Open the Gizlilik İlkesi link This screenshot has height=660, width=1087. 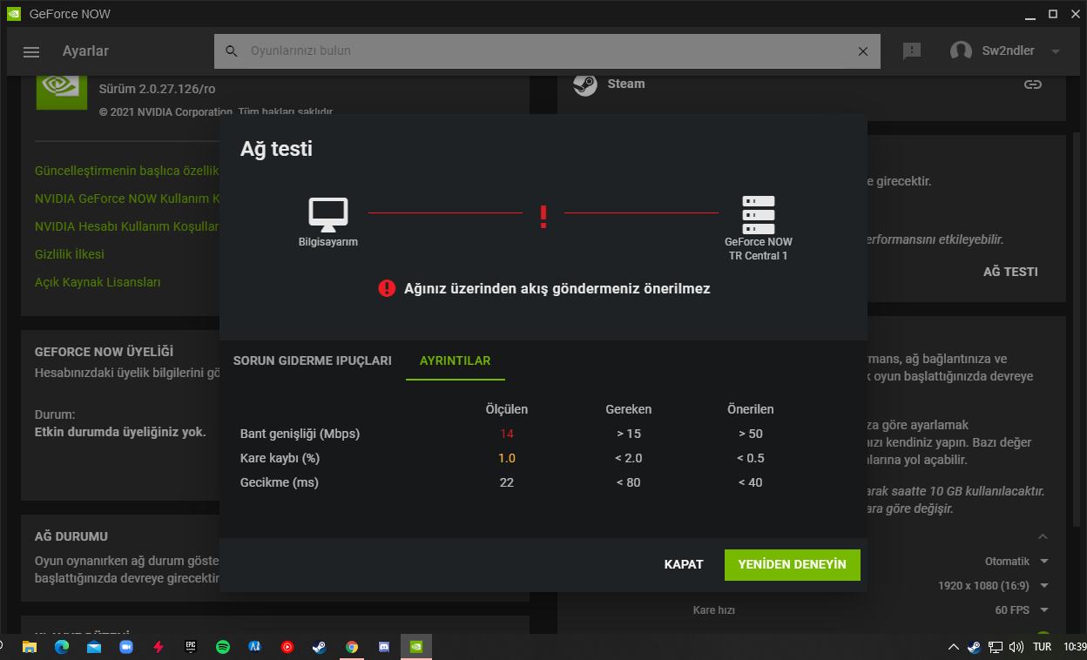[x=70, y=254]
